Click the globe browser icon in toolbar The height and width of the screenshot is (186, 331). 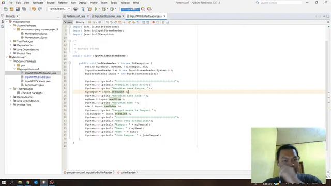click(76, 9)
